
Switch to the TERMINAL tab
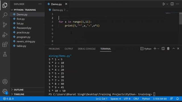click(x=106, y=49)
